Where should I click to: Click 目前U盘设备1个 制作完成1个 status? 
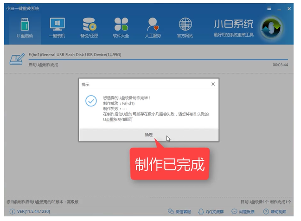click(x=266, y=202)
